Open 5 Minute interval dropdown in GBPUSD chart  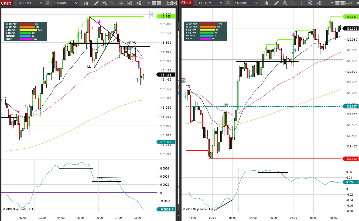(x=66, y=3)
